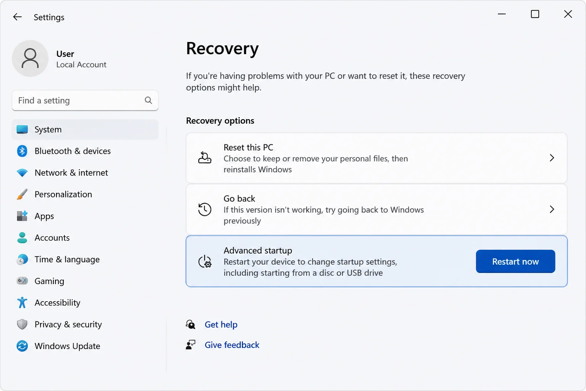
Task: Open Time & language settings
Action: click(85, 259)
